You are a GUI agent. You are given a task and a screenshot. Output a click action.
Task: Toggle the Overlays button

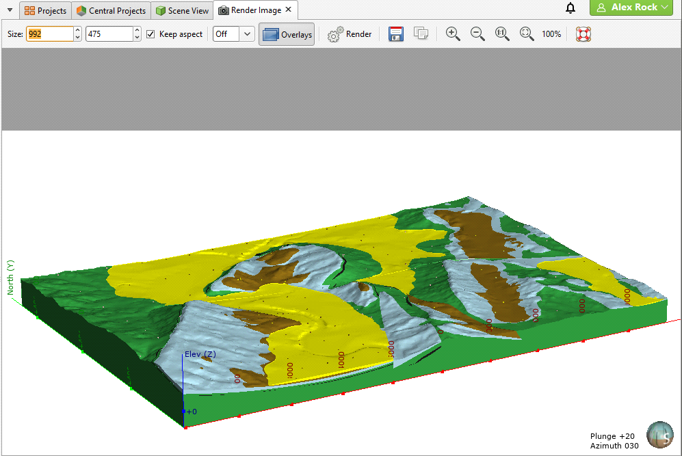287,34
